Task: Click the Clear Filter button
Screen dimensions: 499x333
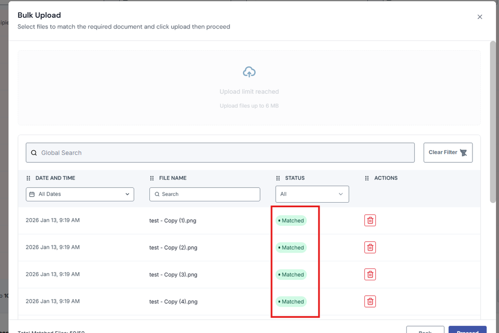Action: [x=448, y=152]
